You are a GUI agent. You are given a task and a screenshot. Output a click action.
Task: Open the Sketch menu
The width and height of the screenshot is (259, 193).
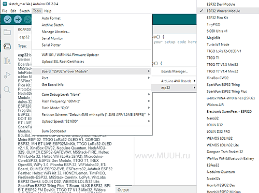pos(24,11)
